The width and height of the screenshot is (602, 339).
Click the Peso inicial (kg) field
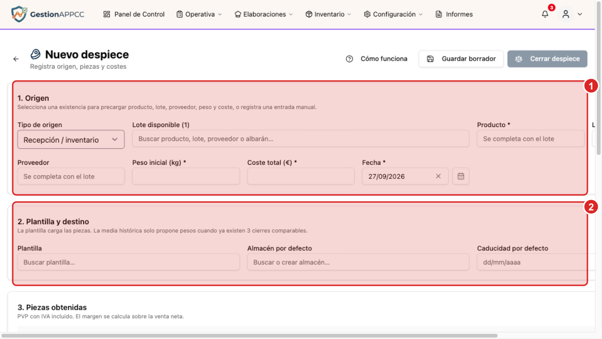(x=186, y=177)
